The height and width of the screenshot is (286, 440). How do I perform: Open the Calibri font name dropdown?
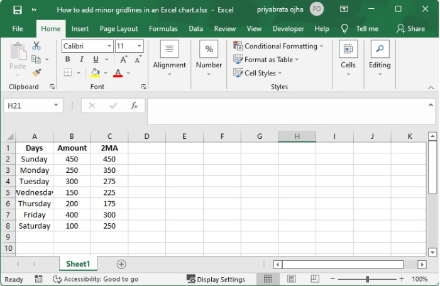(x=109, y=47)
